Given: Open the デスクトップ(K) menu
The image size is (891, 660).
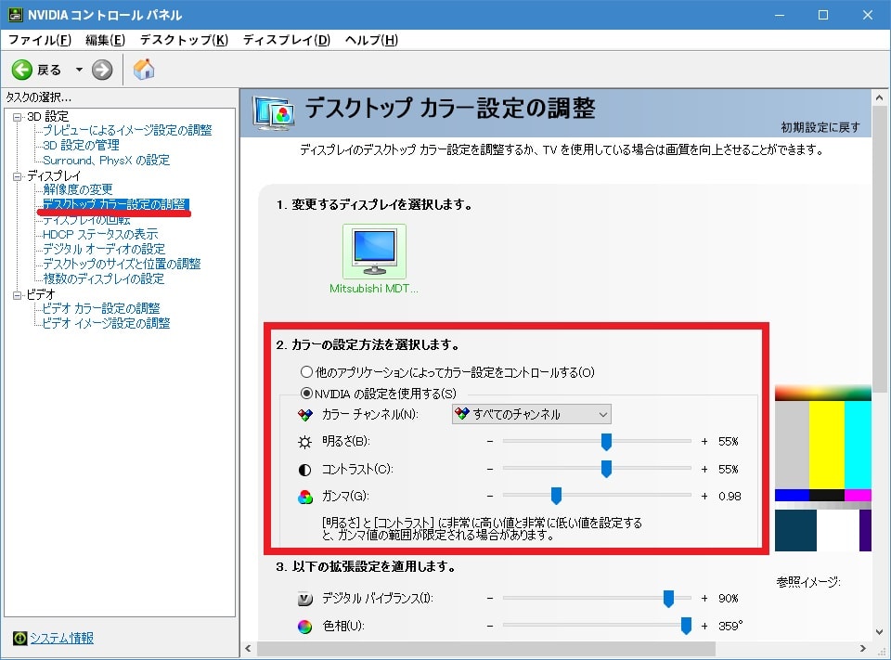Looking at the screenshot, I should [184, 40].
